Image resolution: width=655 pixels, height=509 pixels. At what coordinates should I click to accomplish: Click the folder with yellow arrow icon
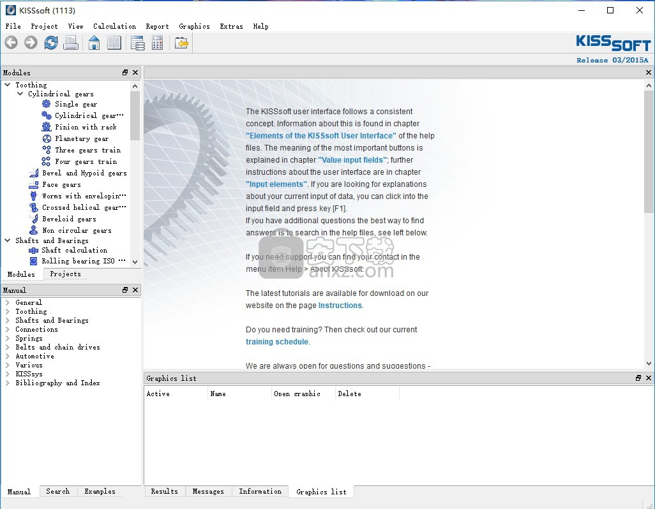pyautogui.click(x=182, y=43)
